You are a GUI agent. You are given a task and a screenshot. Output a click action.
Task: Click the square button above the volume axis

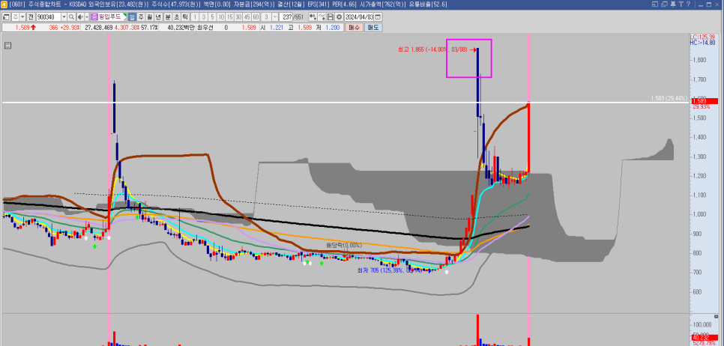tap(717, 317)
